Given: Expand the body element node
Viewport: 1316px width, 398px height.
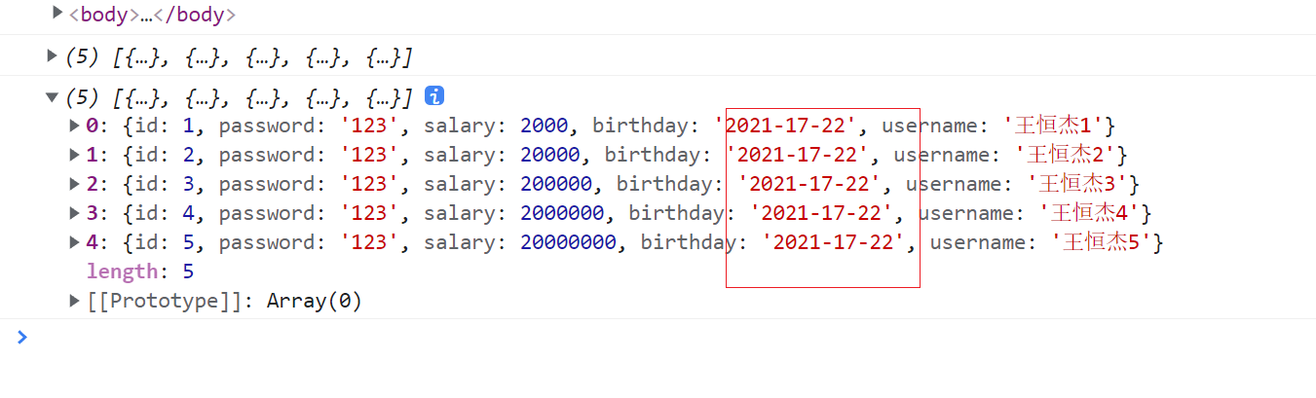Looking at the screenshot, I should [x=57, y=14].
